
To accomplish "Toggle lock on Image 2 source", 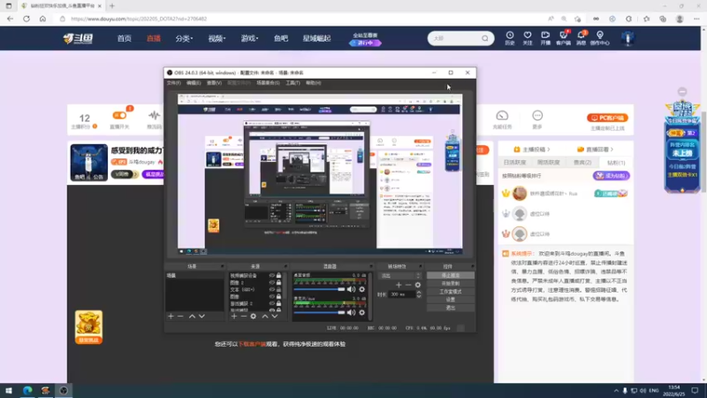I will [x=278, y=282].
